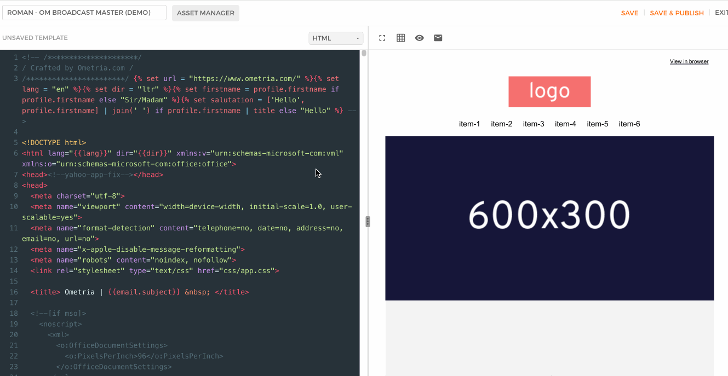Click the logo placeholder image

549,91
